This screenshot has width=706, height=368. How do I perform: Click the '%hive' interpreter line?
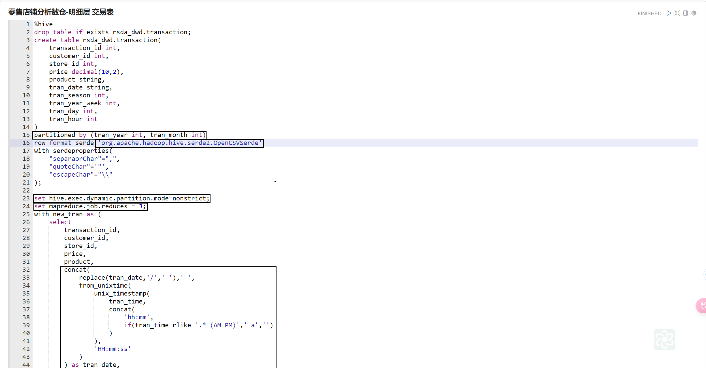click(x=43, y=24)
